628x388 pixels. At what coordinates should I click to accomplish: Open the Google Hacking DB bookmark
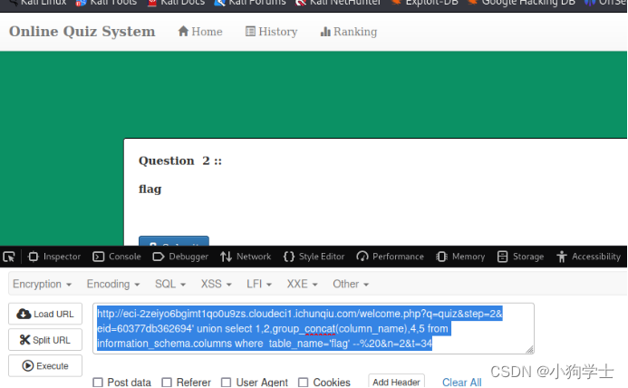click(521, 3)
